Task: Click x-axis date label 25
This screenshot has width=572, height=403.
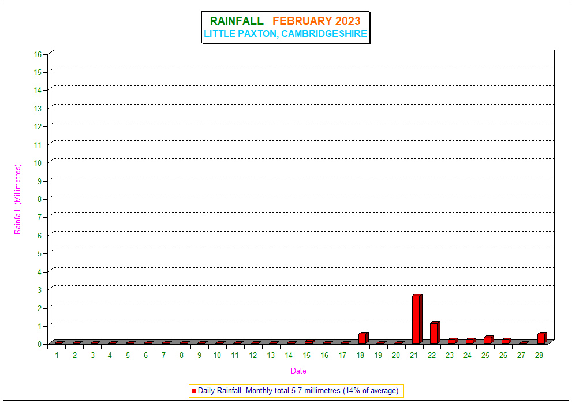Action: click(485, 356)
